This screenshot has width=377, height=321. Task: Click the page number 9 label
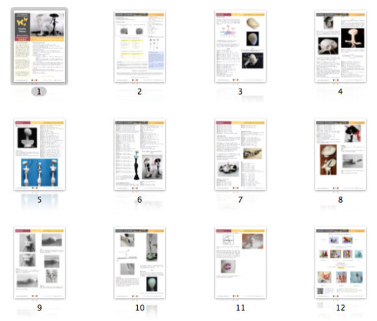click(39, 308)
